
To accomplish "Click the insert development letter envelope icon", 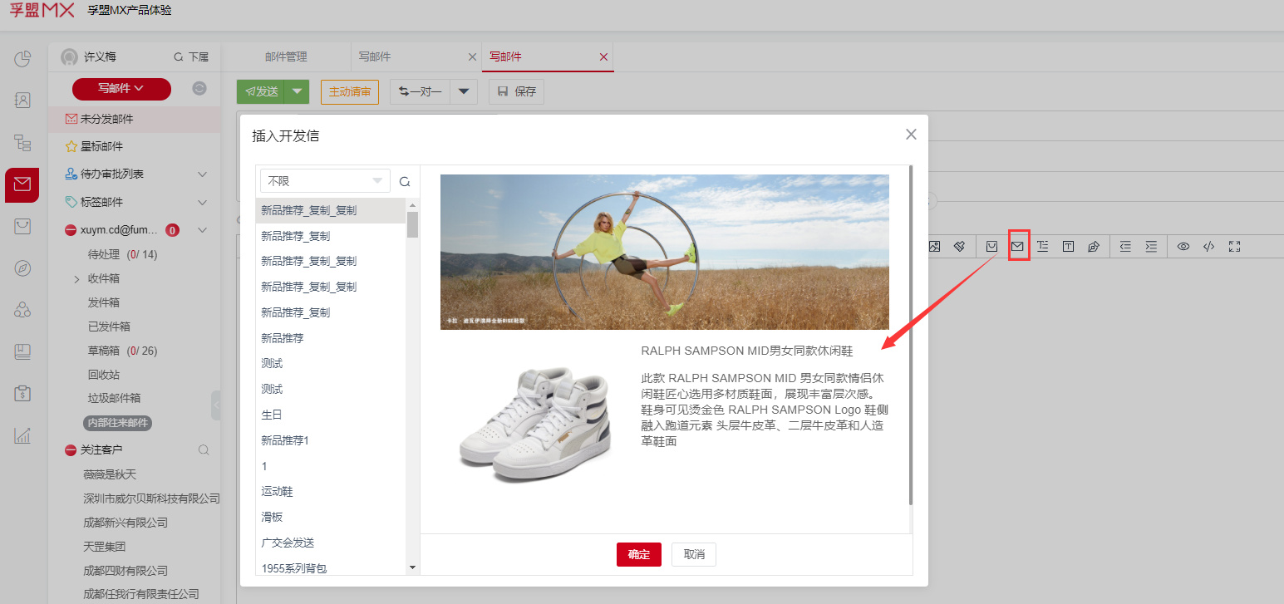I will click(1016, 246).
